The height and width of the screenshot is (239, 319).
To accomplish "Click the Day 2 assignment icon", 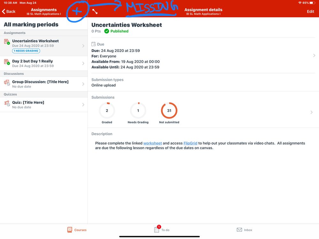I will pos(7,62).
